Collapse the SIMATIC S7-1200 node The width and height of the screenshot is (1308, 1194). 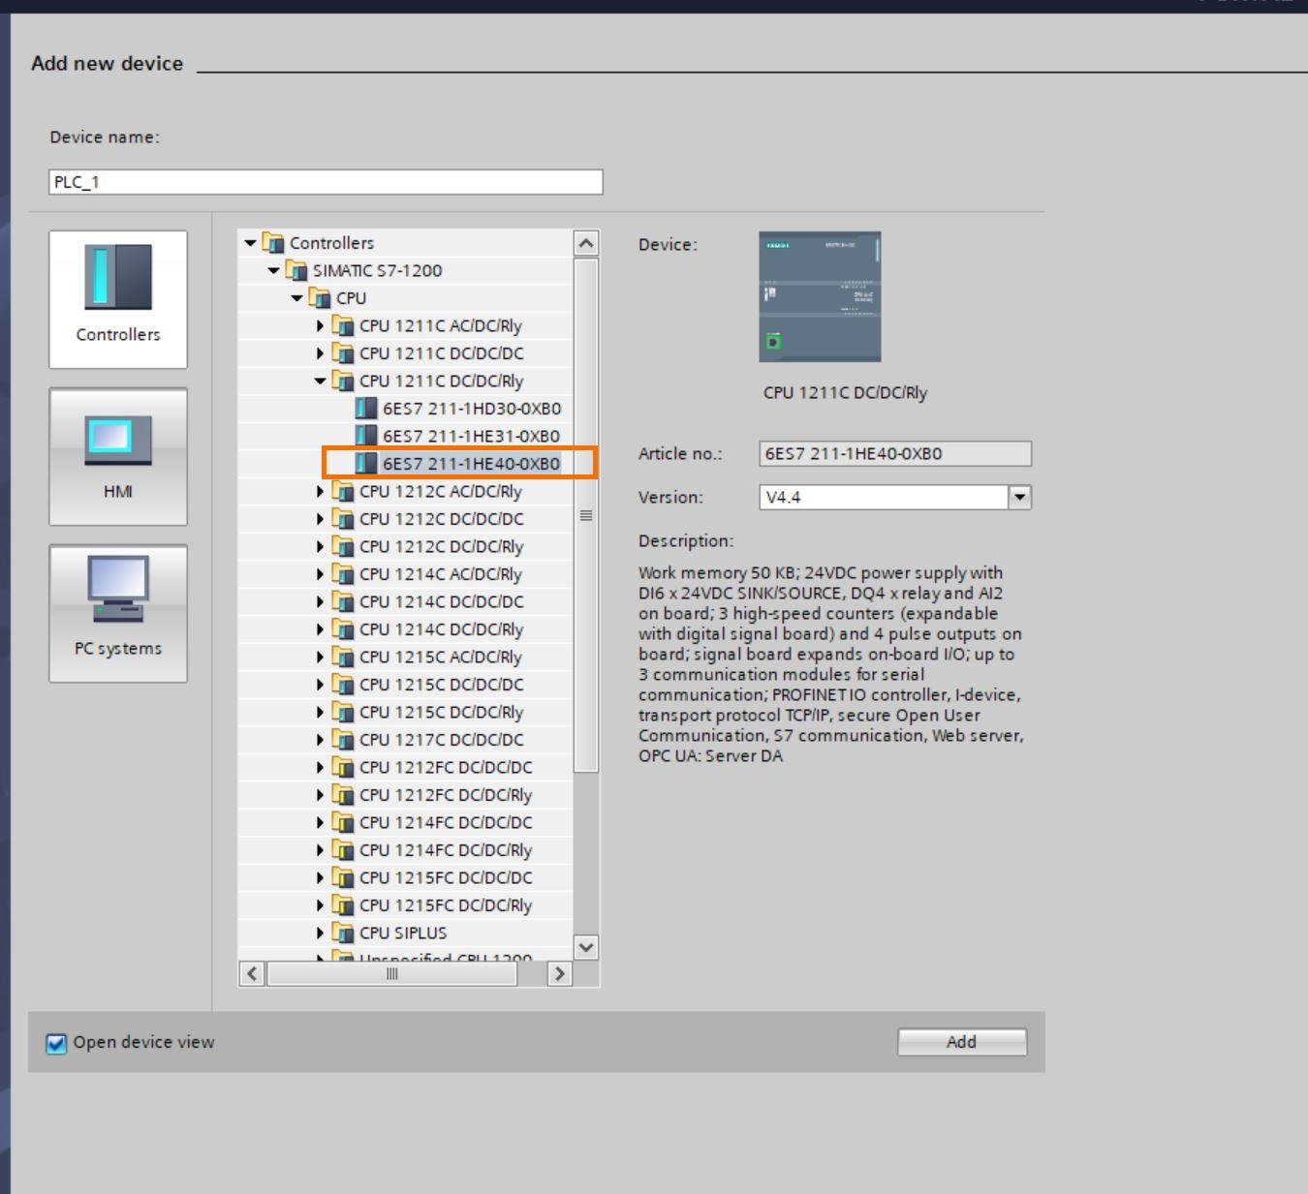[x=274, y=271]
